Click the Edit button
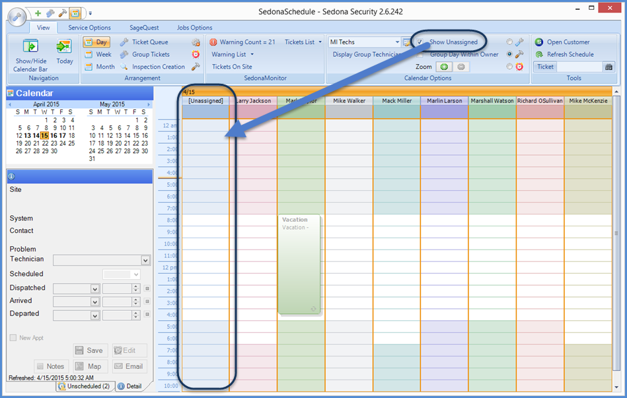 tap(129, 350)
